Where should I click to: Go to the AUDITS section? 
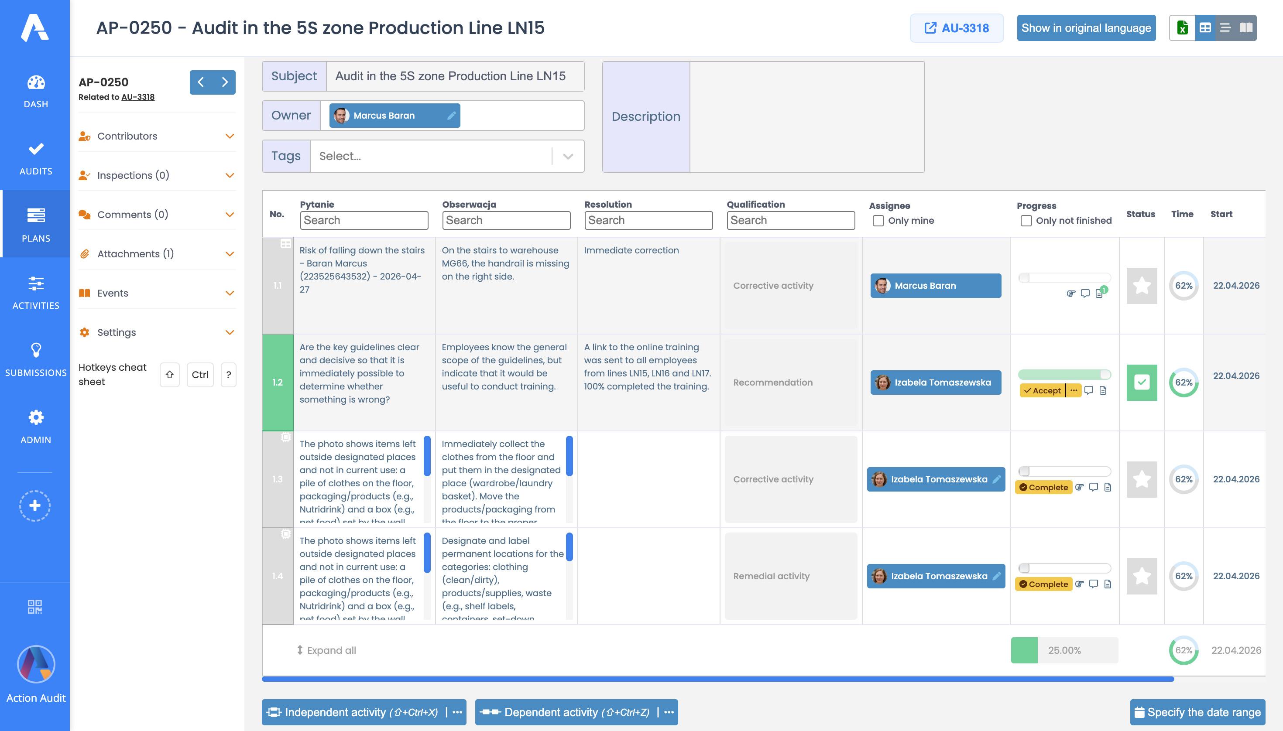pos(35,158)
